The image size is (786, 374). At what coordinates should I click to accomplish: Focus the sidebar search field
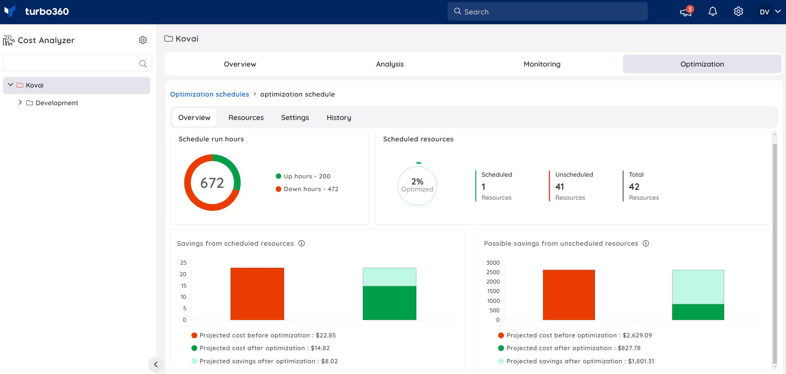click(x=77, y=63)
